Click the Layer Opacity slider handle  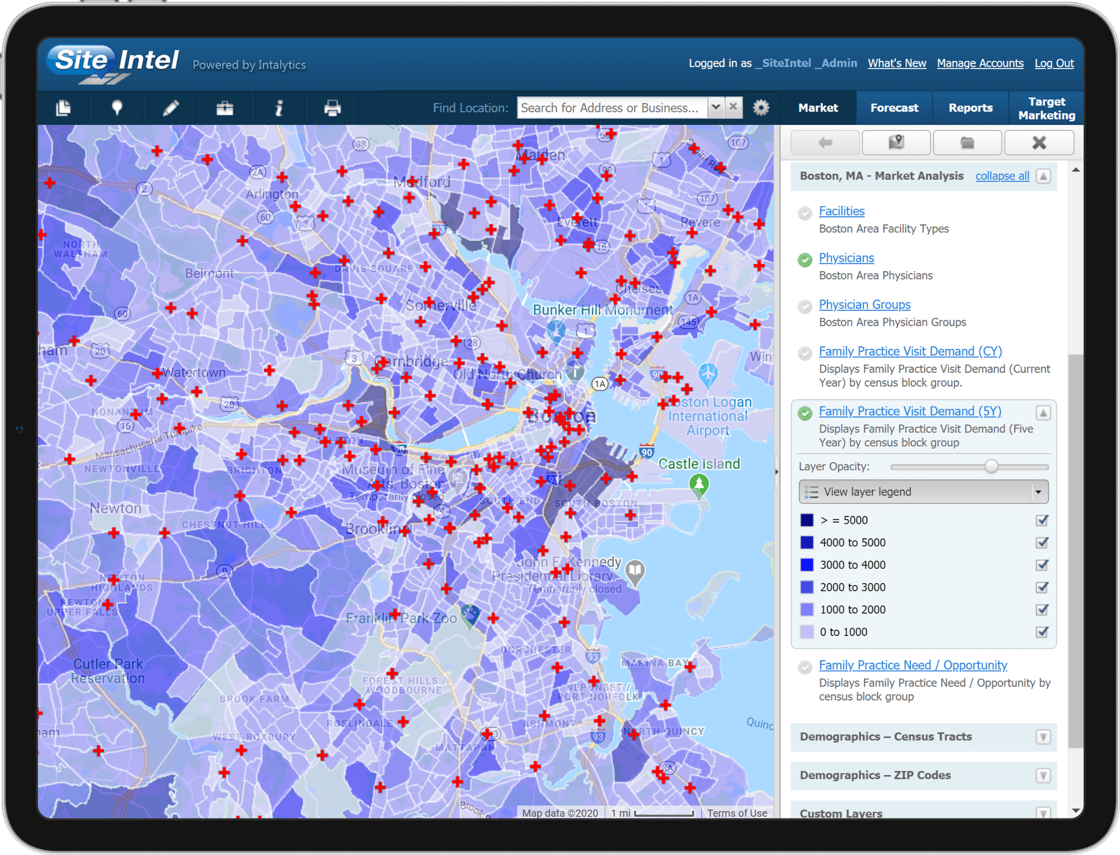point(991,466)
